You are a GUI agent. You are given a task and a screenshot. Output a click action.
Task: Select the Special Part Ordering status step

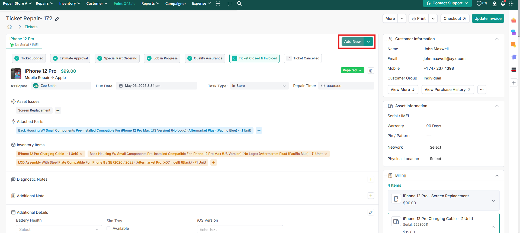[x=117, y=58]
